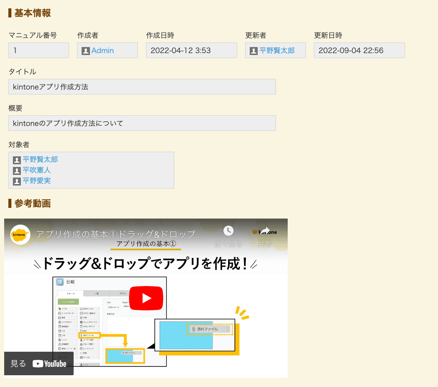The image size is (438, 387).
Task: Play the YouTube video
Action: point(146,298)
